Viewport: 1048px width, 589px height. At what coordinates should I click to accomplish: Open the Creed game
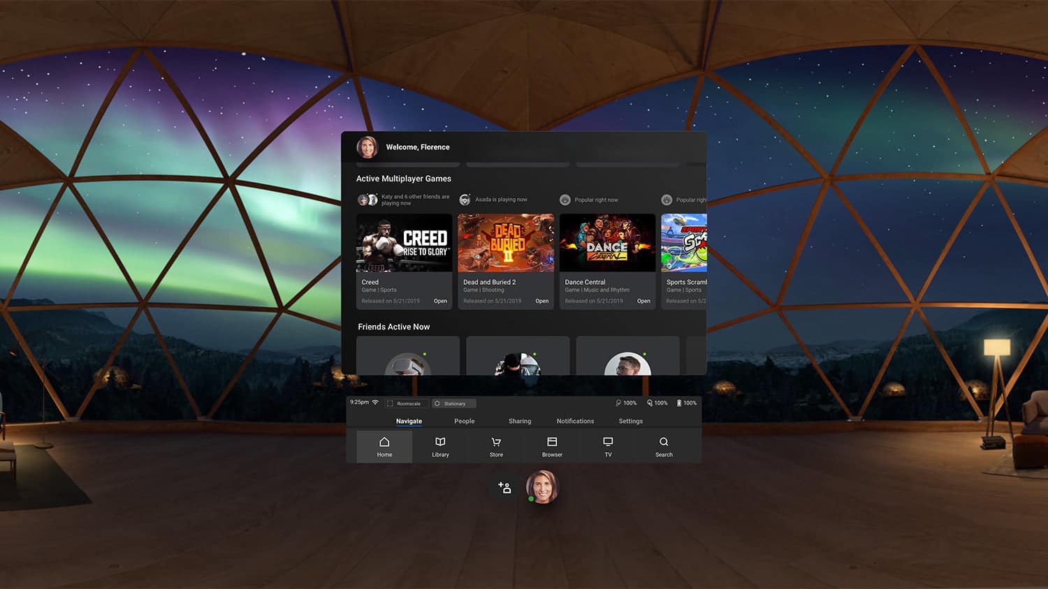tap(404, 243)
